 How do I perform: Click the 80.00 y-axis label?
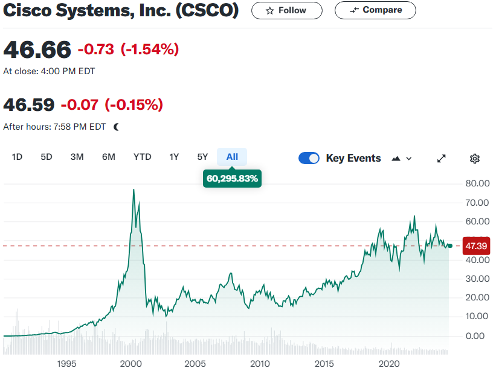(477, 183)
